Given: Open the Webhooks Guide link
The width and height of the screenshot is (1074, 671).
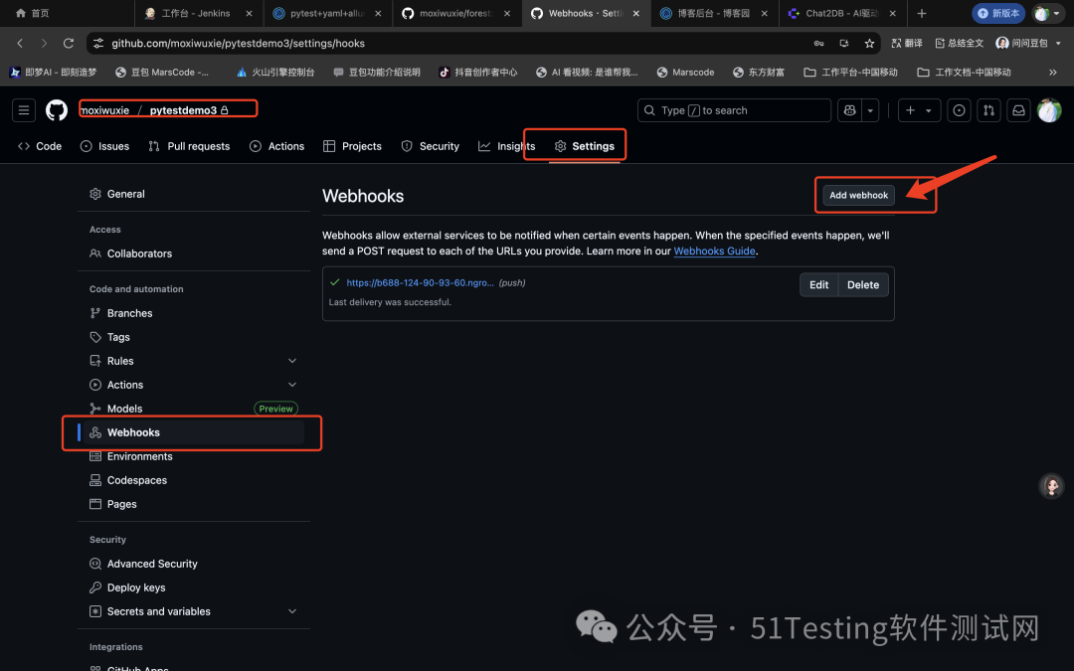Looking at the screenshot, I should pos(714,251).
